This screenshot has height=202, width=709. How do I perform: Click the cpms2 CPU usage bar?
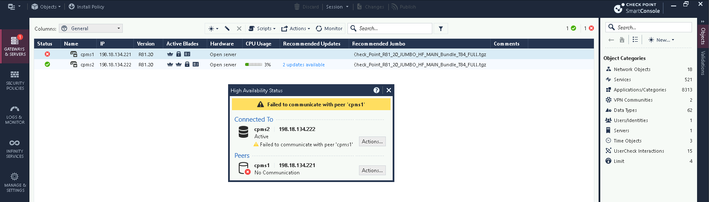tap(254, 65)
